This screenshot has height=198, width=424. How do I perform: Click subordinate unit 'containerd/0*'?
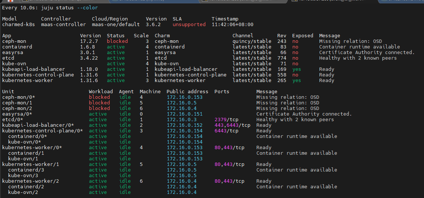[x=28, y=136]
